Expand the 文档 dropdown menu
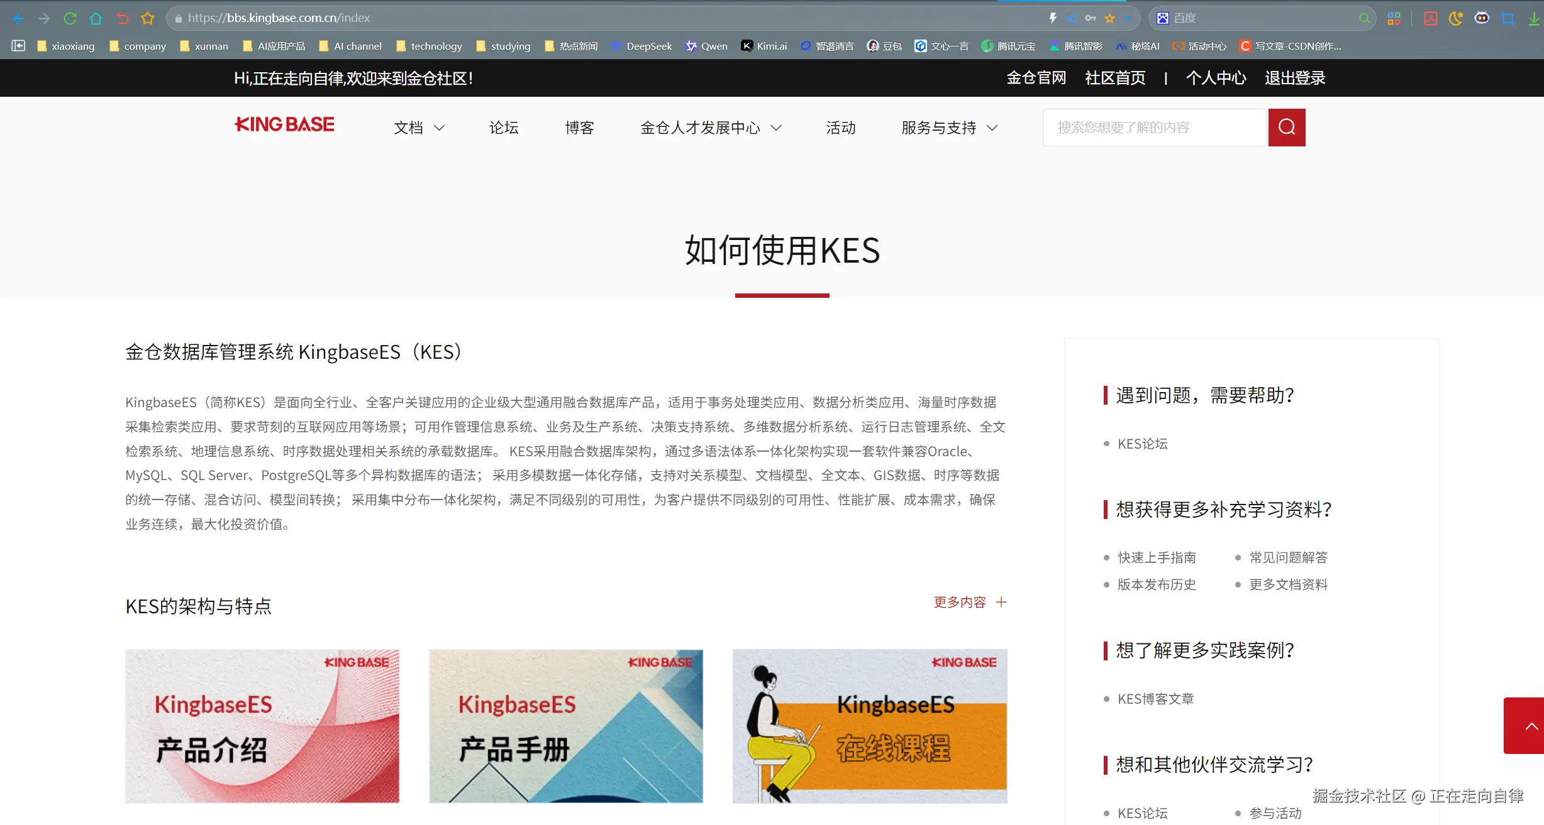This screenshot has width=1544, height=825. [419, 128]
